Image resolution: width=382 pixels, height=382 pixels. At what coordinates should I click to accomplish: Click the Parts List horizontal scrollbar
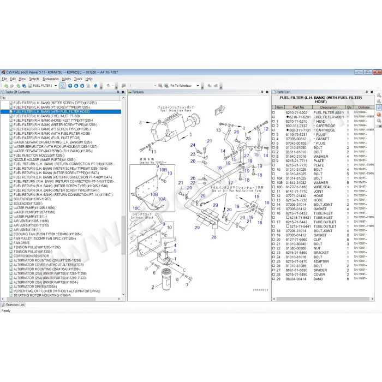pos(323,299)
